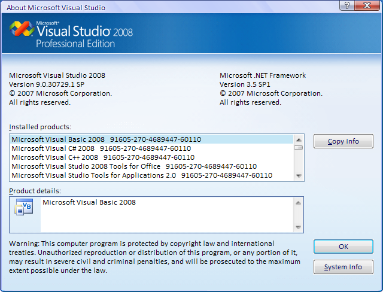Viewport: 383px width, 292px height.
Task: Close the About Microsoft Visual Studio dialog
Action: pyautogui.click(x=367, y=5)
